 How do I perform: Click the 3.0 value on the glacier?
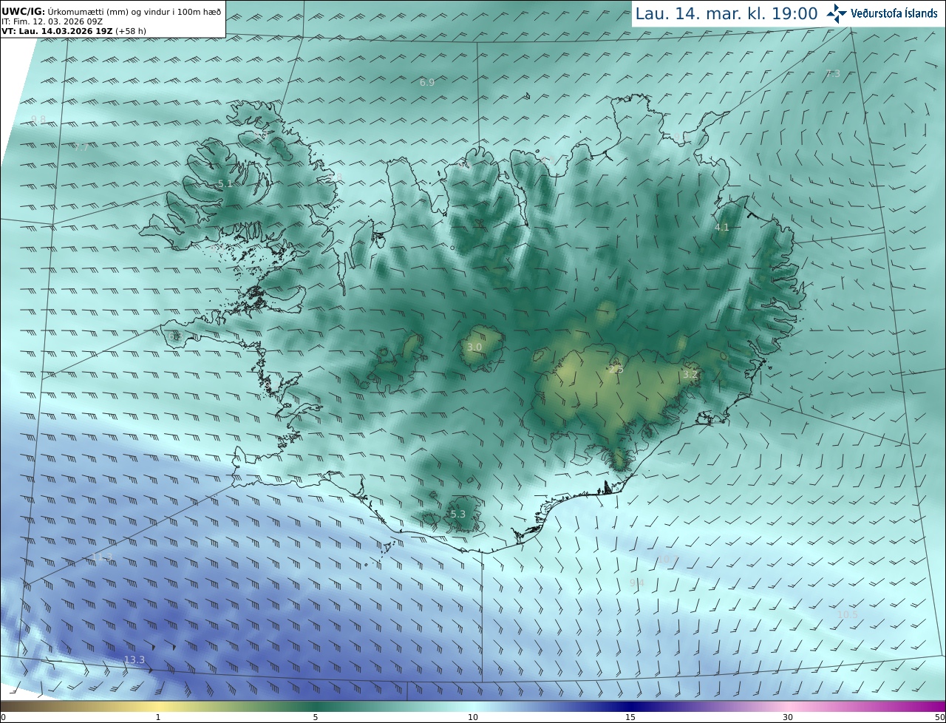click(474, 347)
